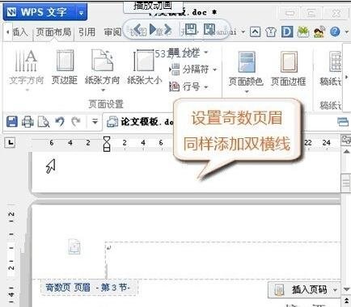Open the green picture icon in title bar
The image size is (351, 307).
pyautogui.click(x=303, y=32)
